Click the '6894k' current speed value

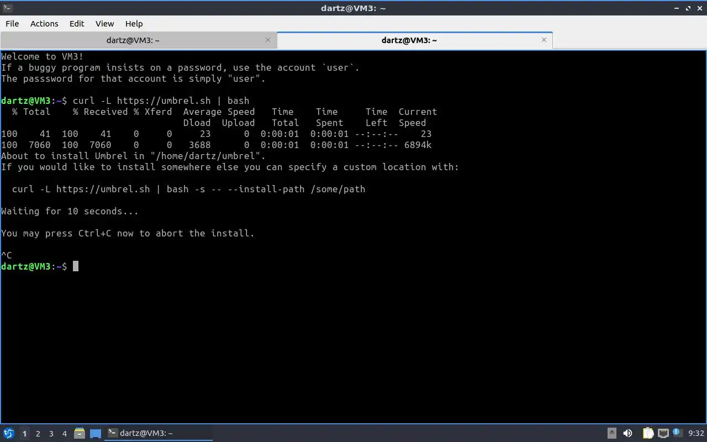coord(418,145)
